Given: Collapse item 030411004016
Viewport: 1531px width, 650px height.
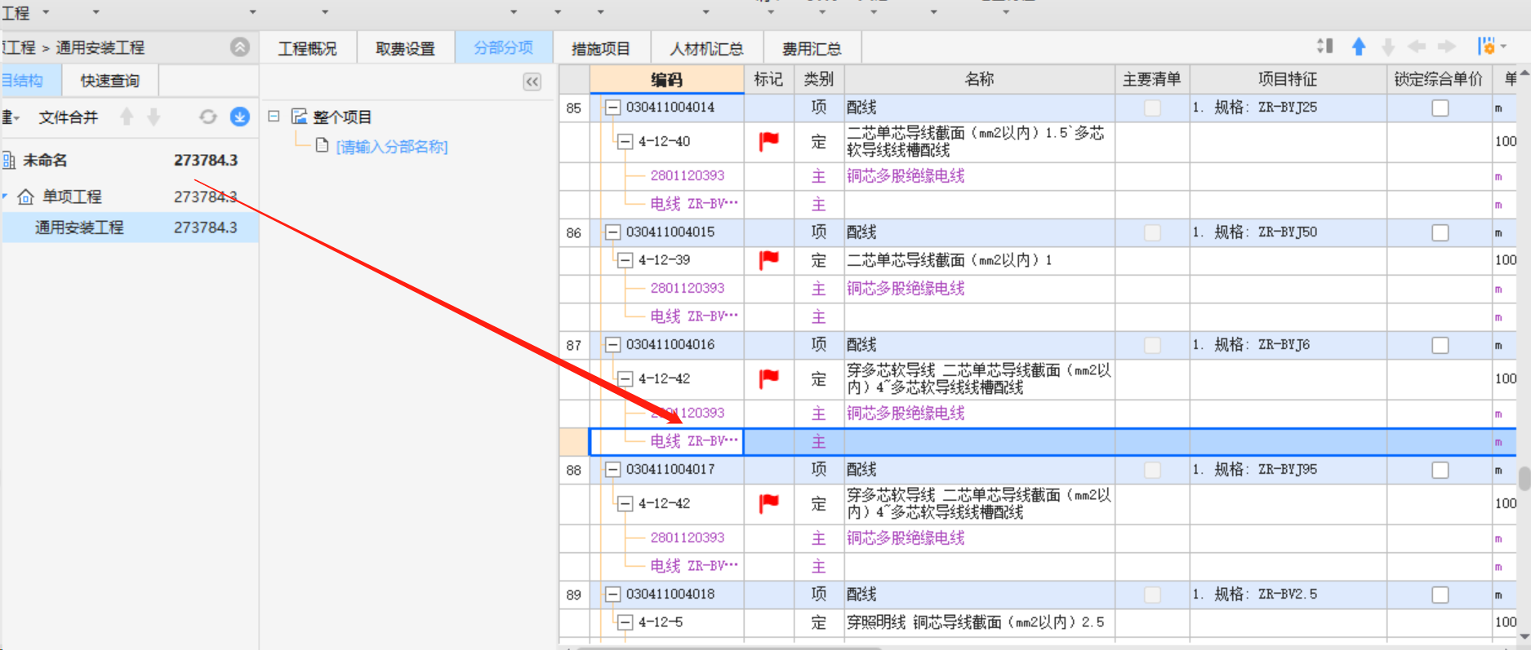Looking at the screenshot, I should click(x=612, y=345).
